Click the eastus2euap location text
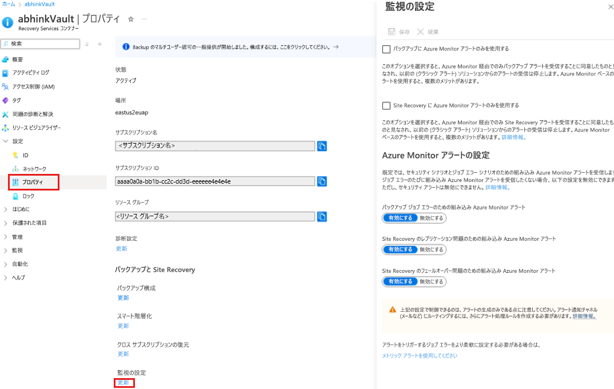 (x=131, y=113)
